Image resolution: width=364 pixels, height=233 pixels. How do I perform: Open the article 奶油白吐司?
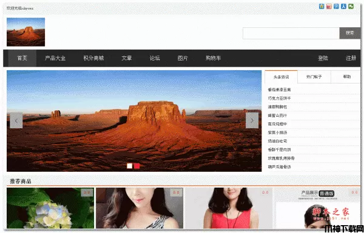[x=277, y=141]
